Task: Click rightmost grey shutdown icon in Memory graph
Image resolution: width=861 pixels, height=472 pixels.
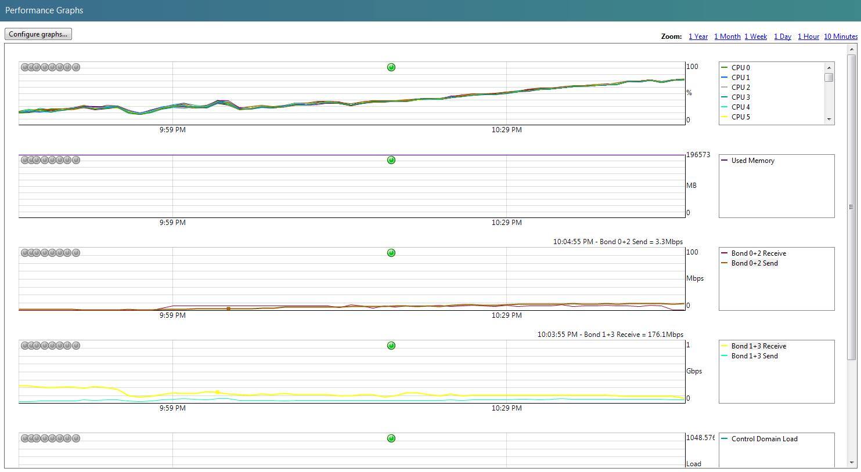Action: (76, 160)
